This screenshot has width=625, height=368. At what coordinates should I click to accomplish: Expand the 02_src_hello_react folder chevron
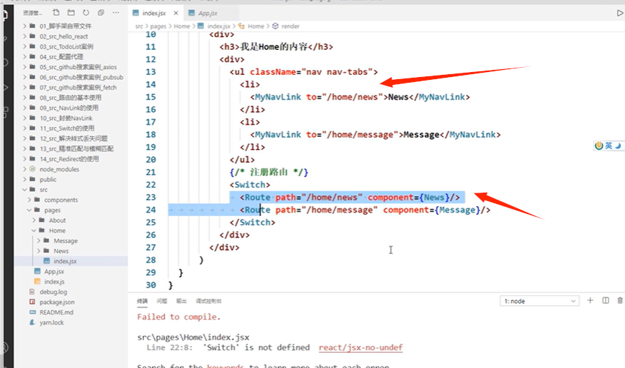[x=25, y=36]
